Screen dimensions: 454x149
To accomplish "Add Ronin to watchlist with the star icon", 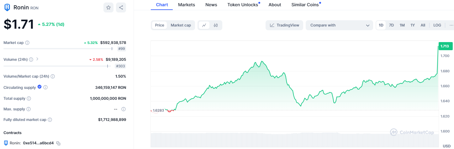I will 108,7.
